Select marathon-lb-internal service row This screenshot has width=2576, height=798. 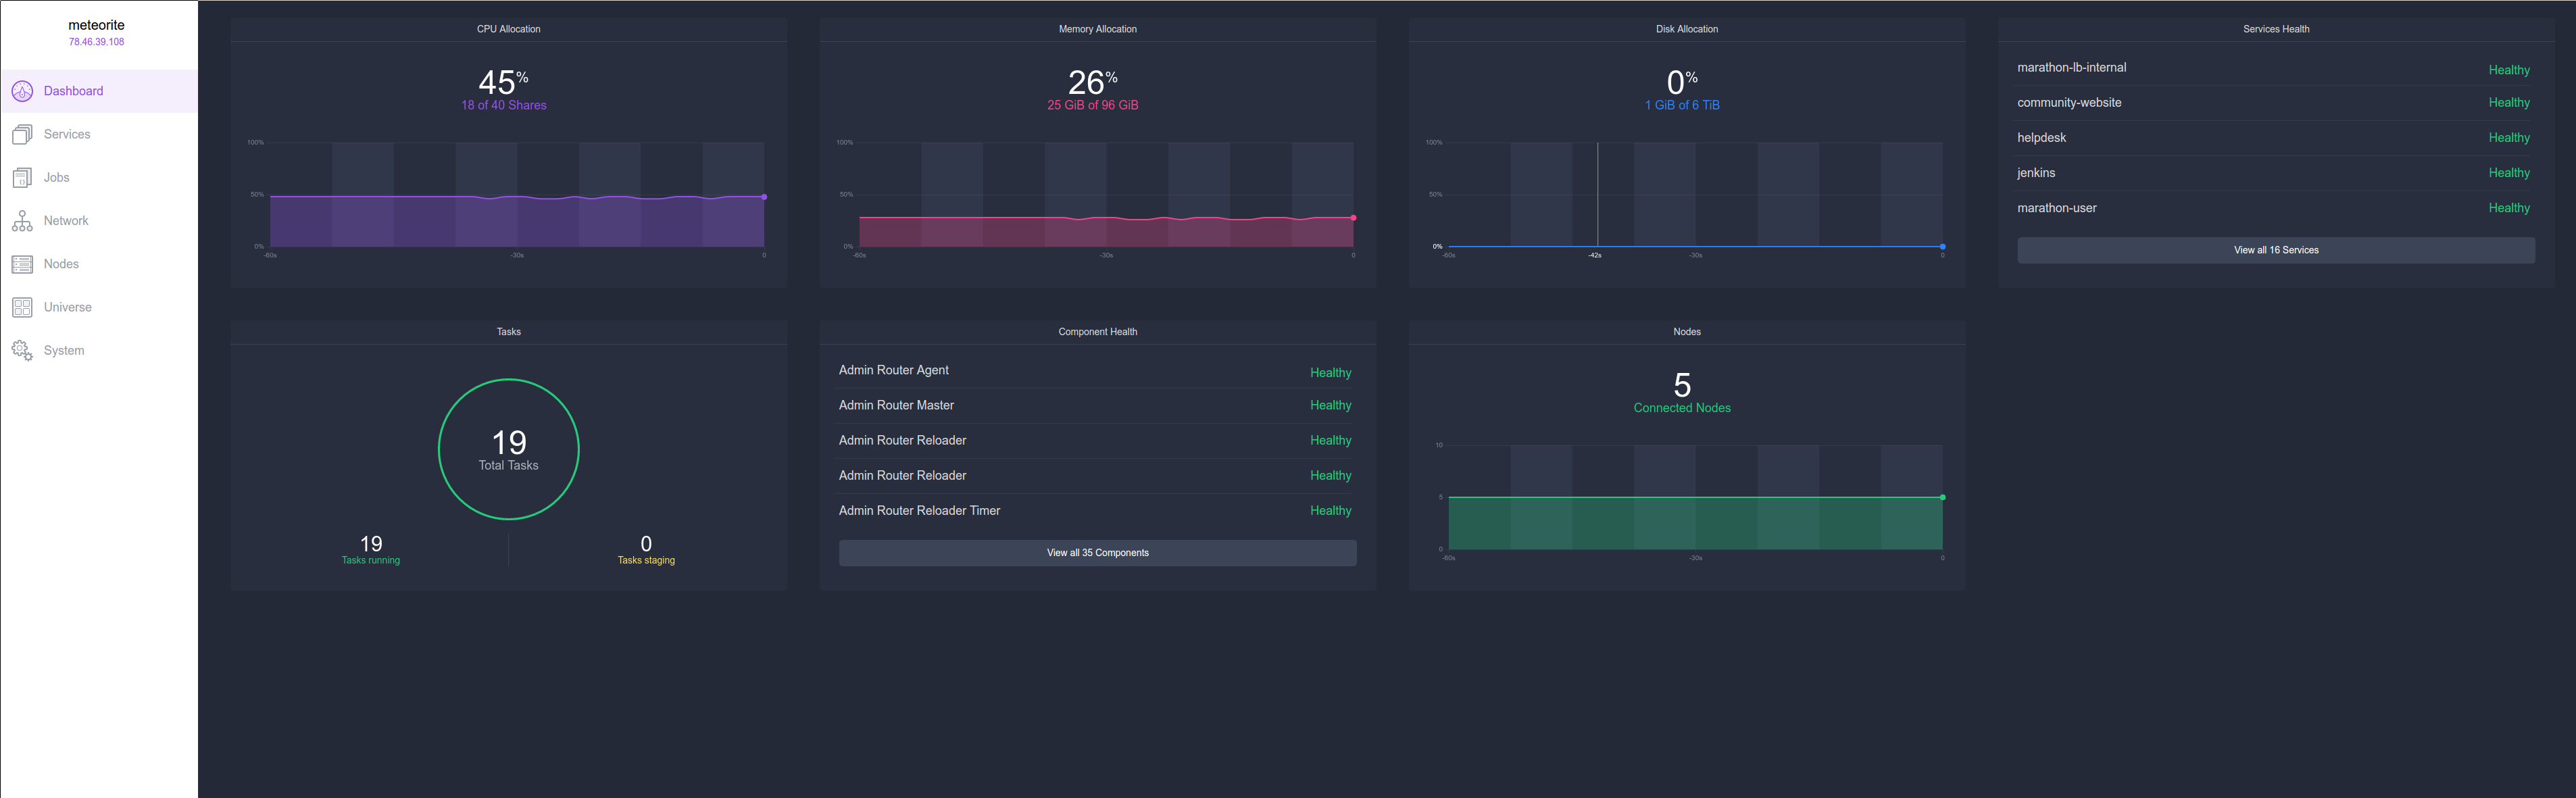tap(2275, 68)
